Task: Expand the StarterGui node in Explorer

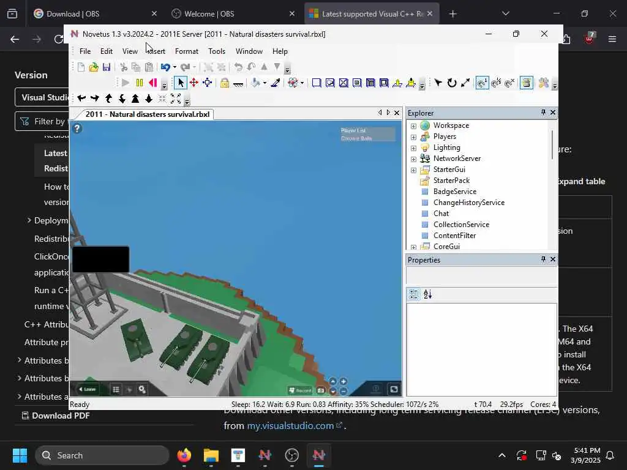Action: (413, 170)
